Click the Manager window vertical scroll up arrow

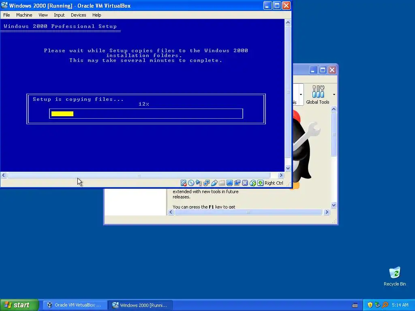coord(334,109)
